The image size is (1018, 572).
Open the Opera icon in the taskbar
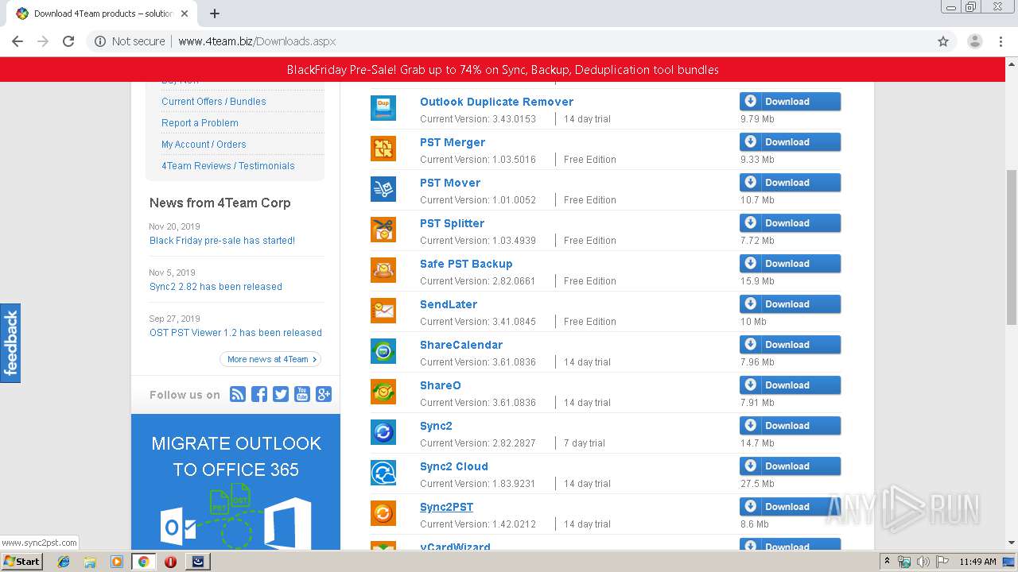tap(170, 562)
